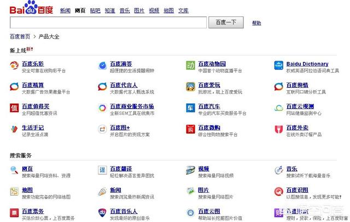Open the 百度代言人 link
Viewport: 350px width, 222px height.
124,85
